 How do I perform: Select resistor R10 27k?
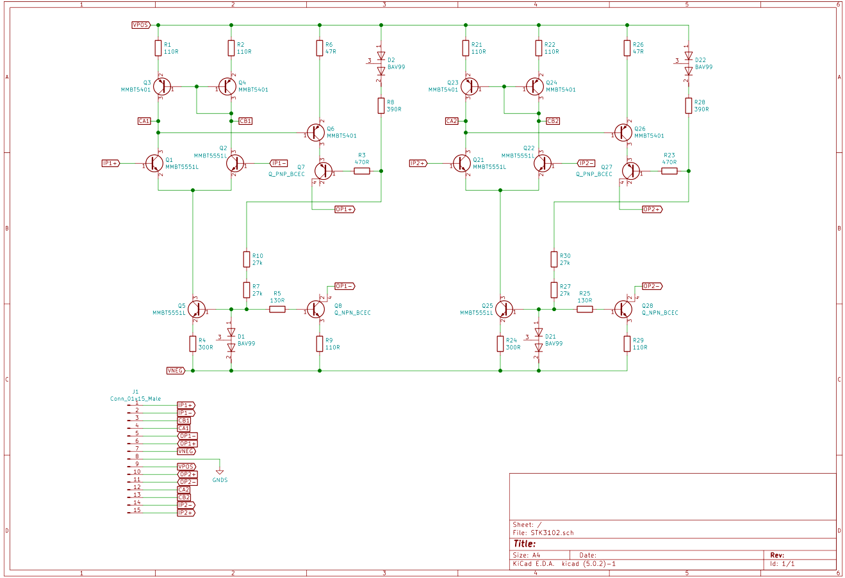(247, 259)
